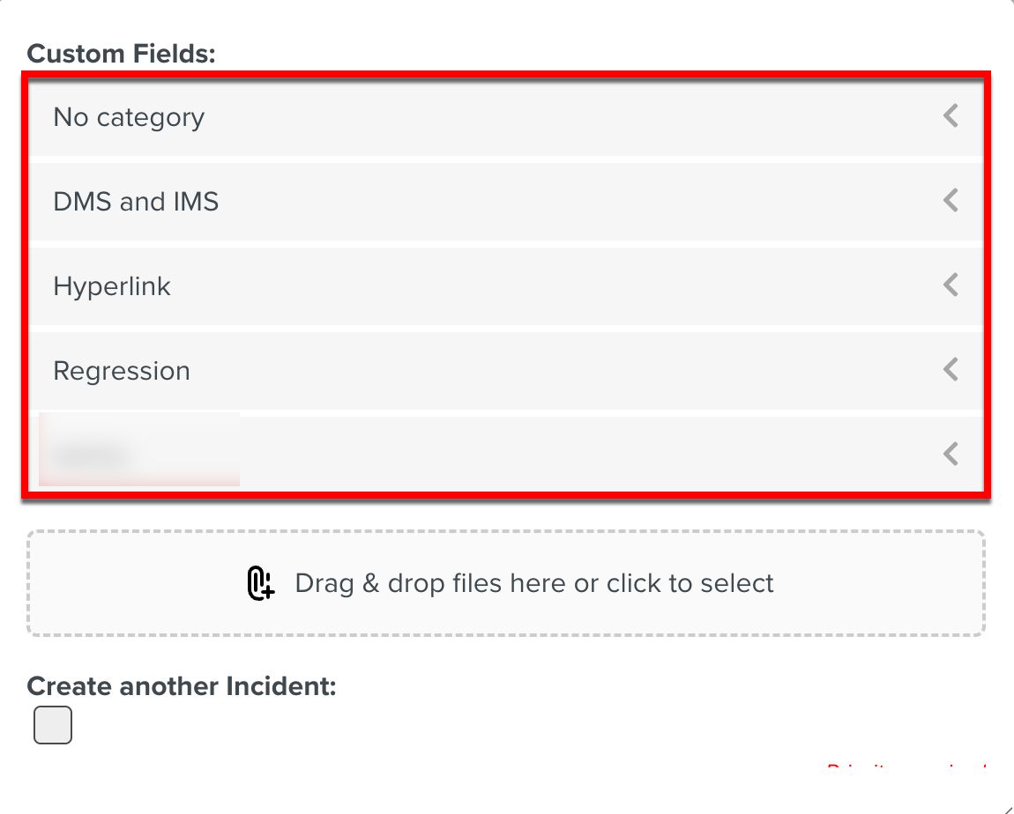Expand the 'No category' section label
The height and width of the screenshot is (814, 1014).
(x=129, y=117)
